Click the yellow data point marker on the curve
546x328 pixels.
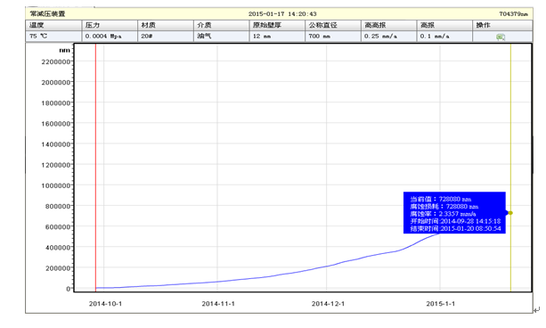(510, 213)
